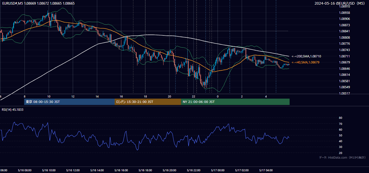Click the 5/16 10:00 date axis label
369x173 pixels.
pos(49,170)
